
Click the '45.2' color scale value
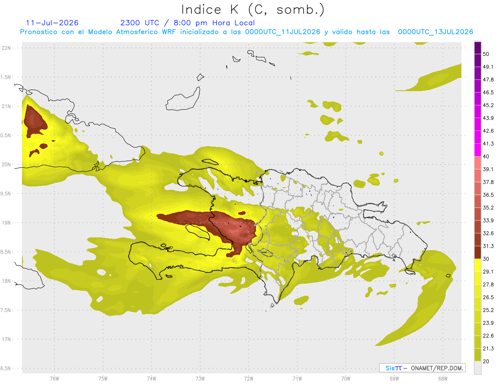488,105
